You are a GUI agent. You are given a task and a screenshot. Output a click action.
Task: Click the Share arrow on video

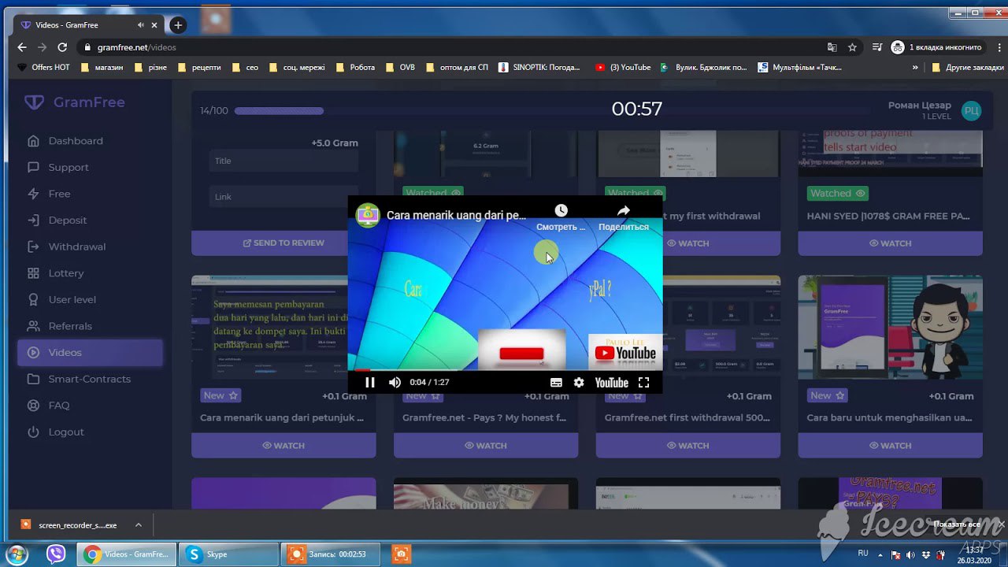pos(624,210)
